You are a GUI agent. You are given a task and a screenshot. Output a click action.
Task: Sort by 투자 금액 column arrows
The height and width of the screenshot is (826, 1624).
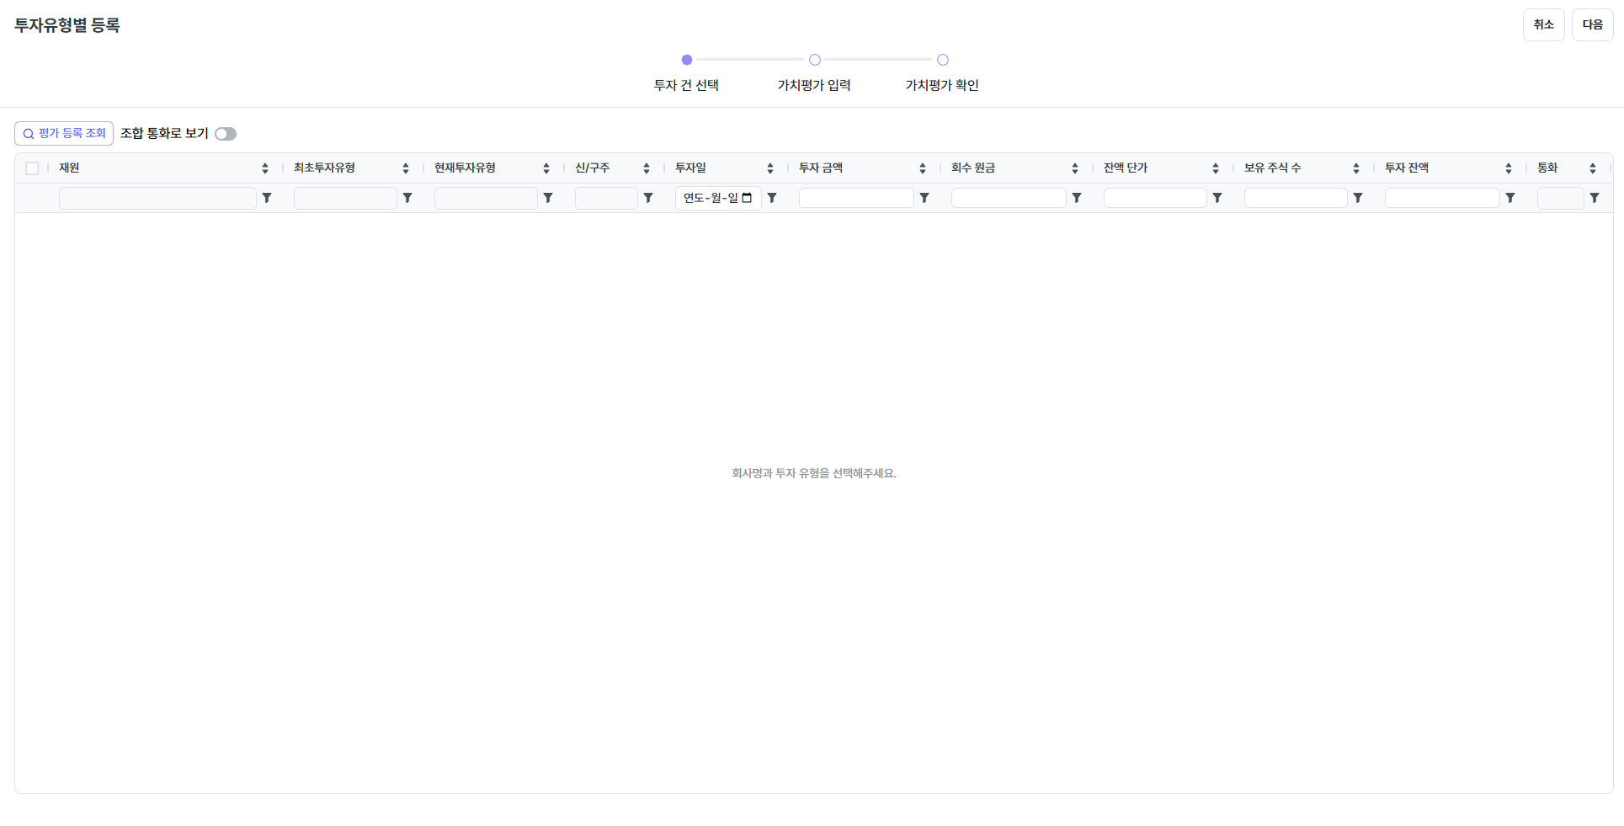tap(923, 168)
